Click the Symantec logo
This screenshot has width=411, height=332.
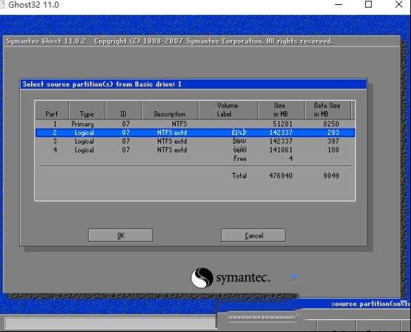230,278
